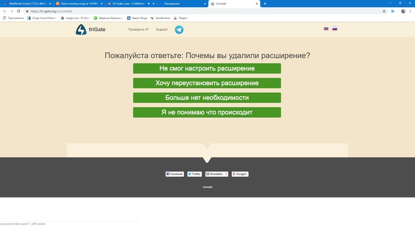Mute the DJ Snake tab audio icon
Image resolution: width=415 pixels, height=226 pixels.
149,4
